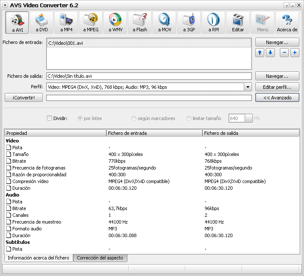The image size is (304, 276).
Task: Select C:\Video\001.avi in input list
Action: click(149, 43)
